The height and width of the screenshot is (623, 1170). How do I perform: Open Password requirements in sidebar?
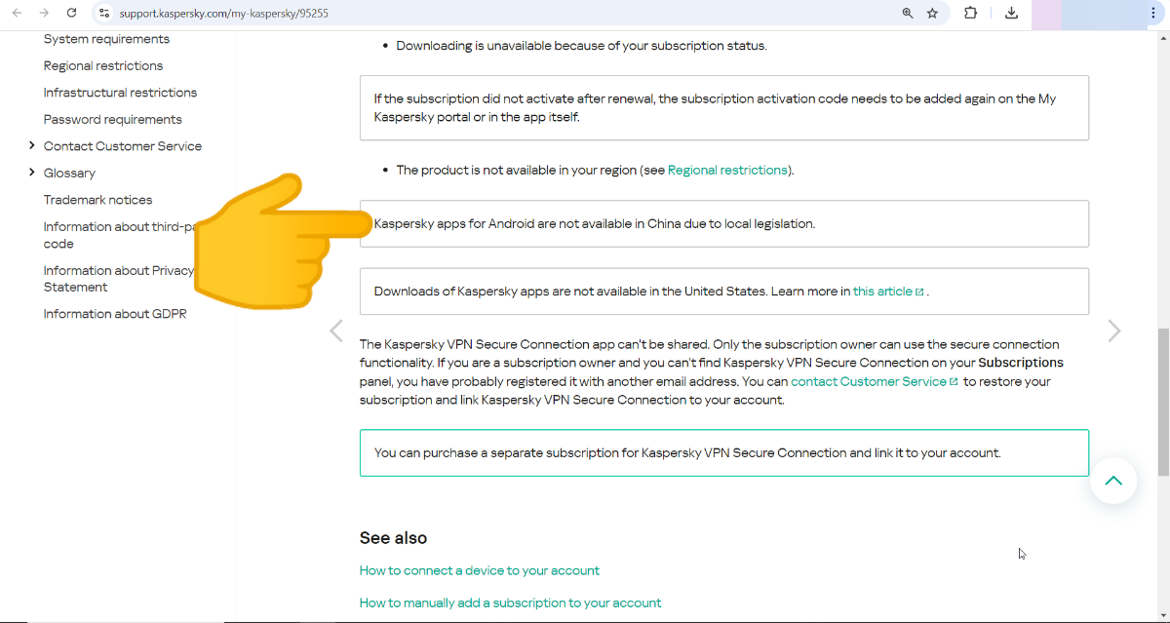pyautogui.click(x=112, y=119)
